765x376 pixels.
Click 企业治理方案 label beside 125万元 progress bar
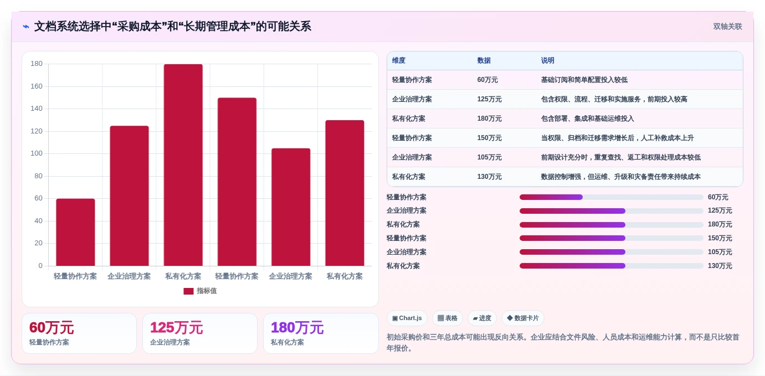pos(407,211)
